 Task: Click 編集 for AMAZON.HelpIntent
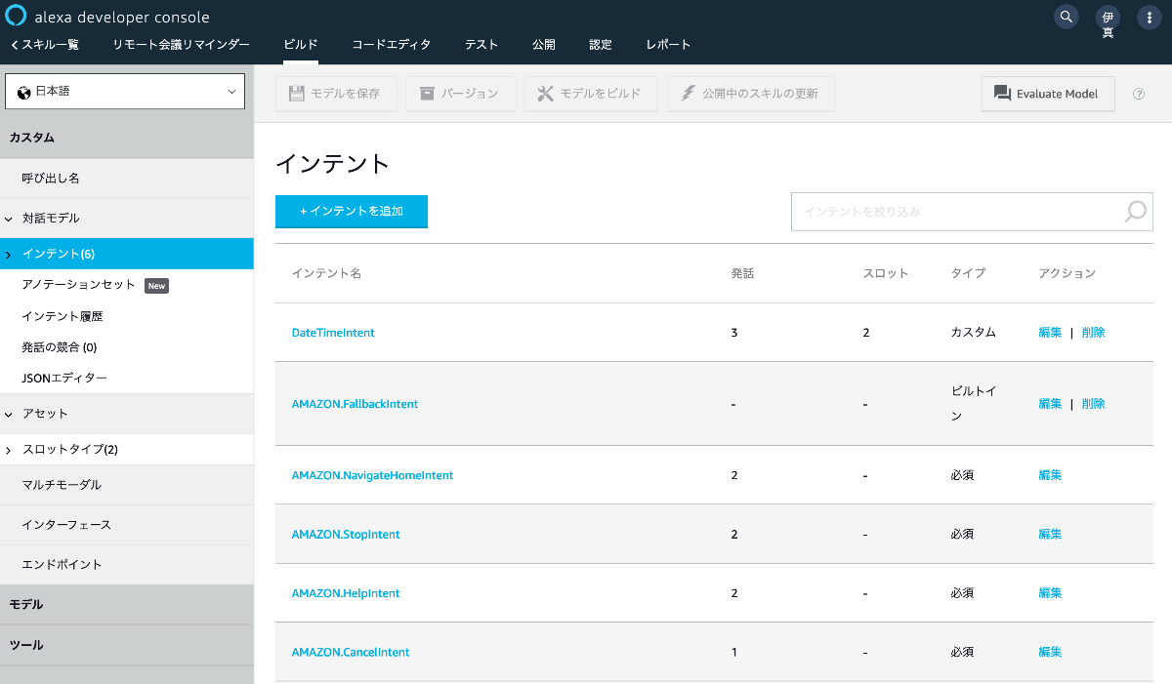click(1050, 593)
